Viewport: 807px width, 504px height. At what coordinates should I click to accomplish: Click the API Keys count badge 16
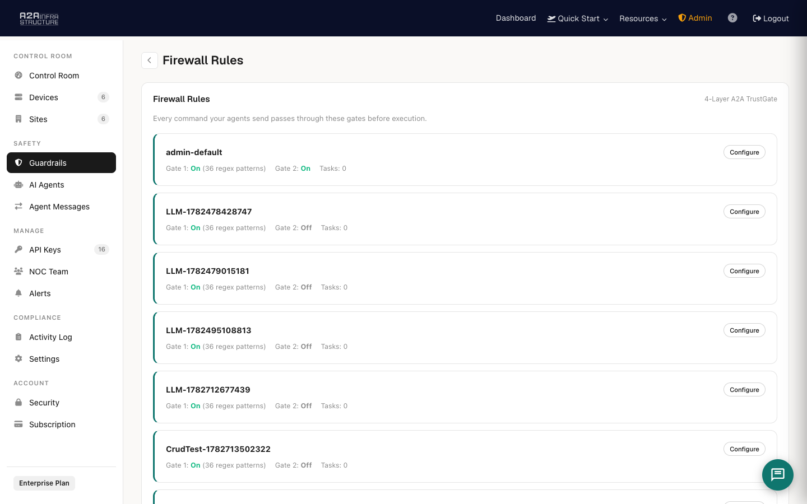(101, 249)
